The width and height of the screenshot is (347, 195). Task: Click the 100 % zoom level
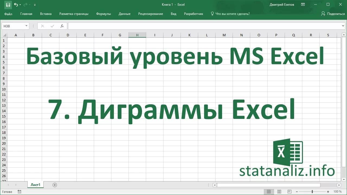click(338, 192)
